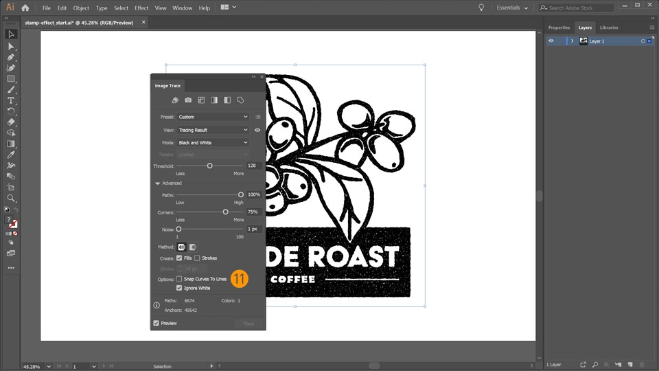Open the arrange documents dropdown
The image size is (659, 371).
pos(229,7)
